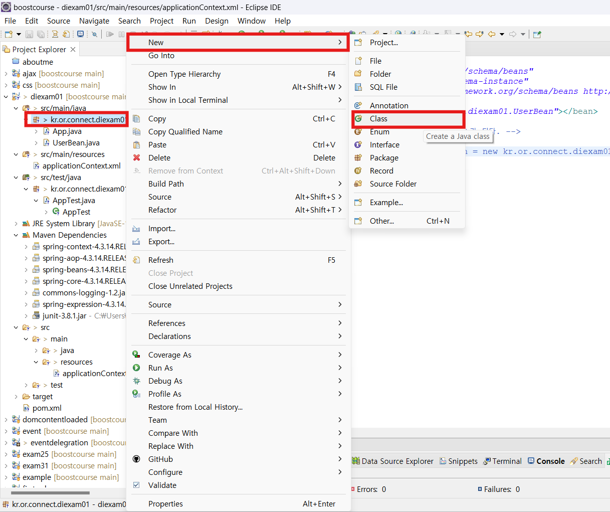Open the Show In submenu
The height and width of the screenshot is (512, 610).
[239, 87]
